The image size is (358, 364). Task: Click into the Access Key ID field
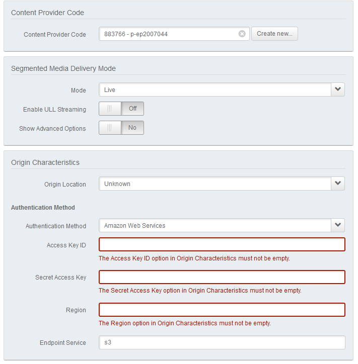point(222,244)
